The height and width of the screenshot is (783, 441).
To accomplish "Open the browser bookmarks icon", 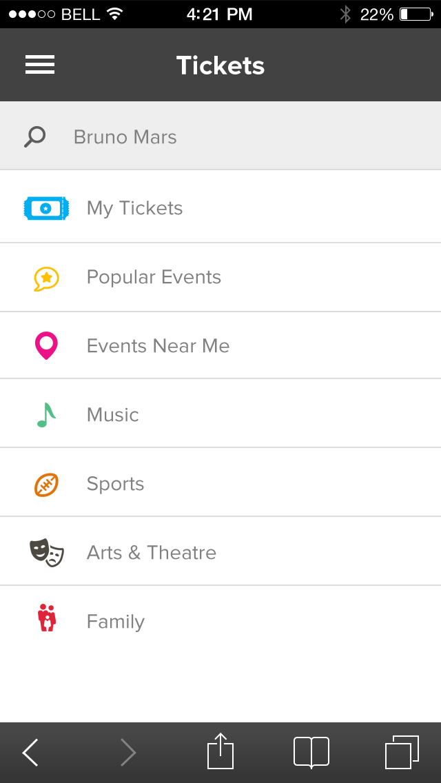I will coord(311,752).
